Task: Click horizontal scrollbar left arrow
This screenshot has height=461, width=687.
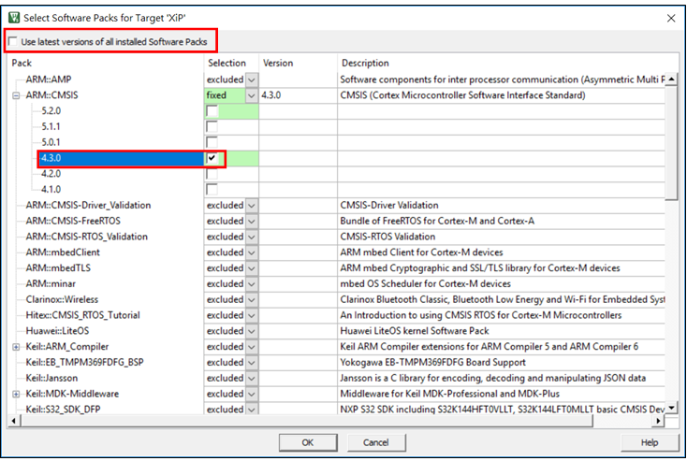Action: click(14, 421)
